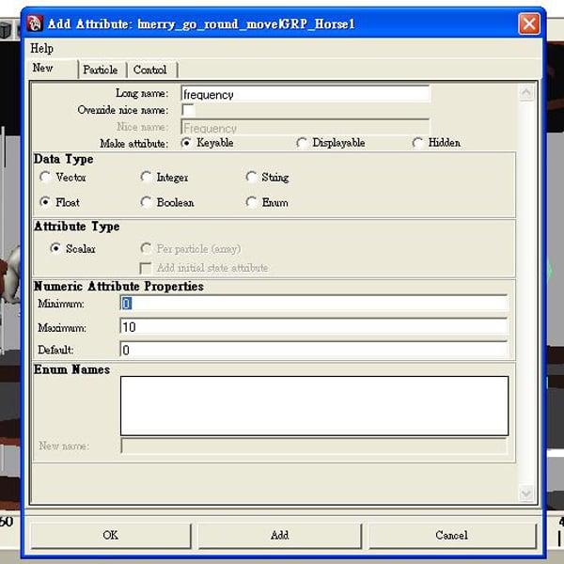This screenshot has height=564, width=564.
Task: Choose Float data type
Action: 45,202
